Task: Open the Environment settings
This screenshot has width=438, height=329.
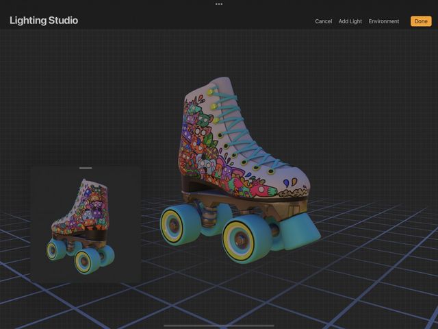Action: [384, 21]
